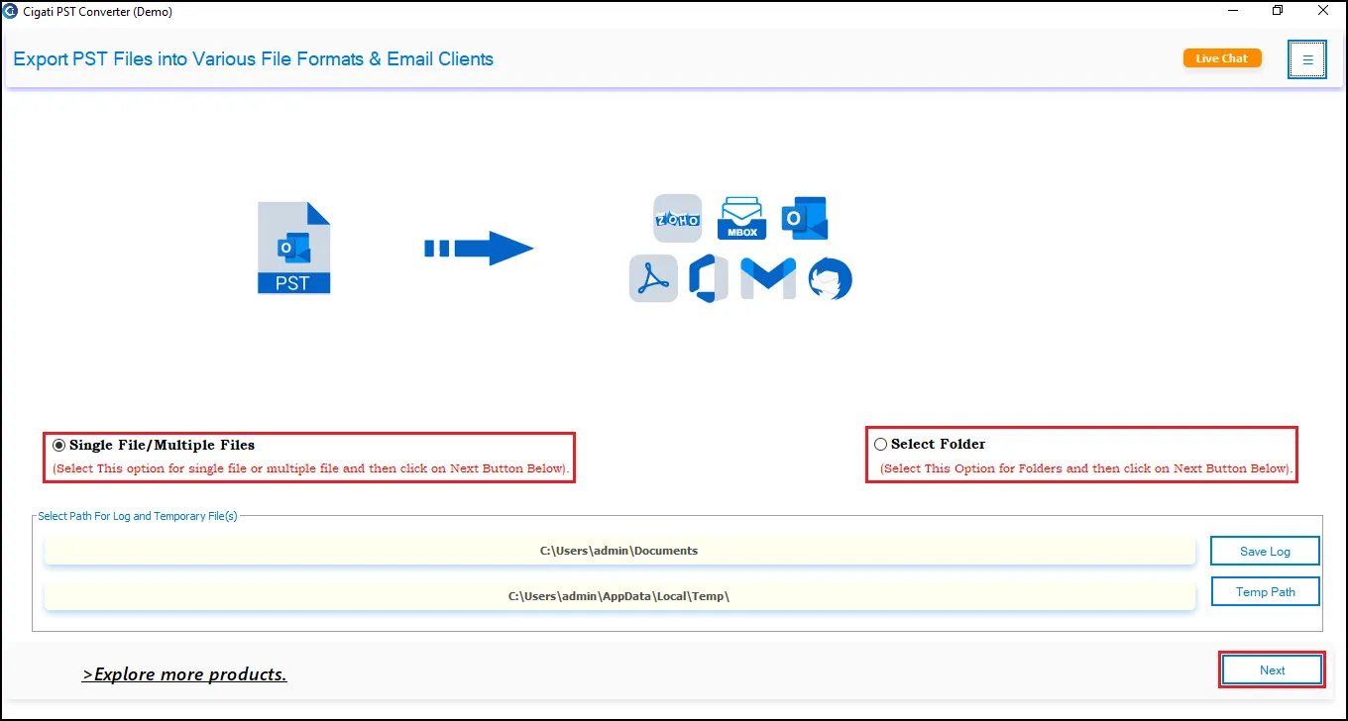The height and width of the screenshot is (721, 1348).
Task: Open the Explore more products link
Action: click(x=184, y=674)
